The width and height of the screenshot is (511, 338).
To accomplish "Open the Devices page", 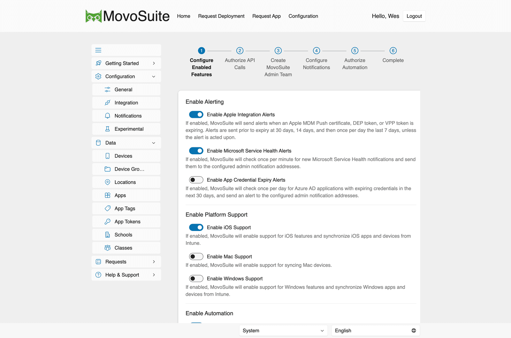I will point(126,156).
